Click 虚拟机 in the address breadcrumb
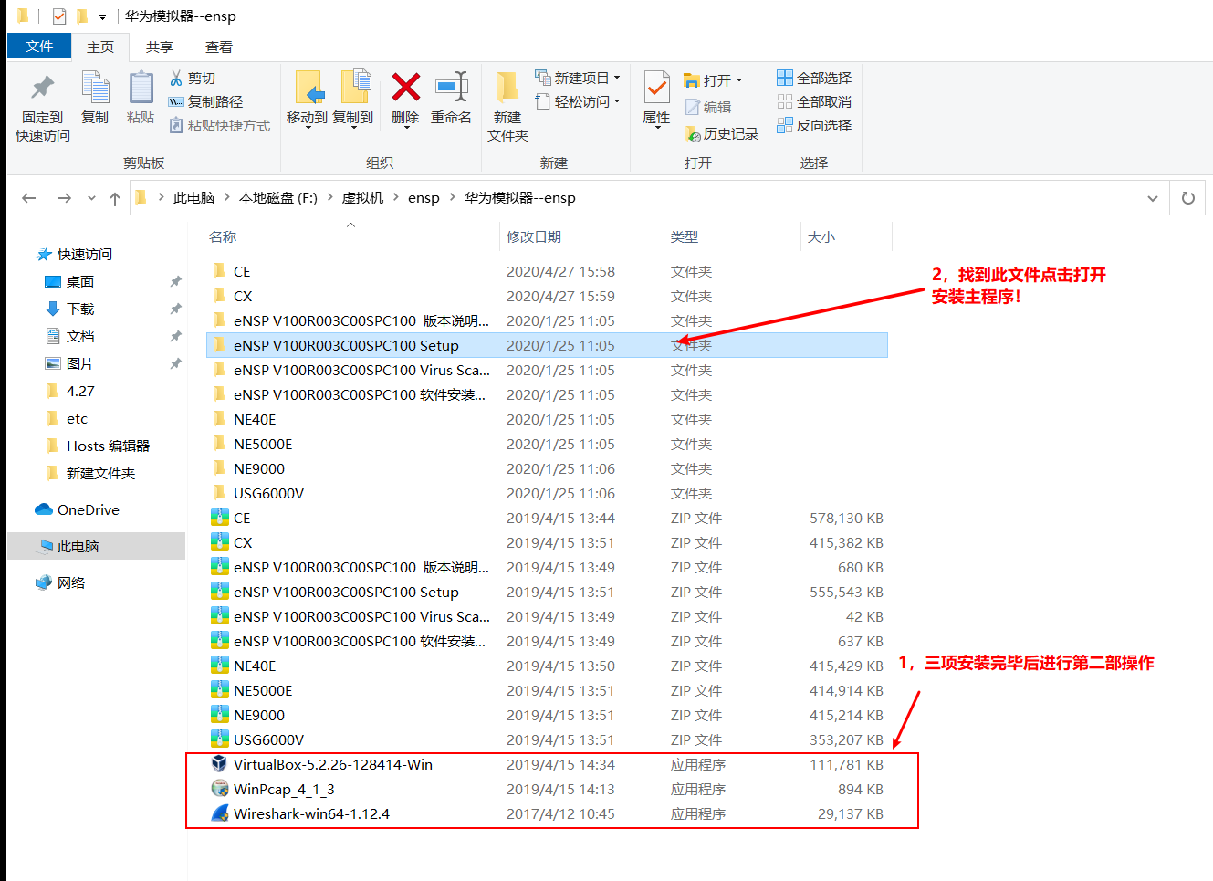The image size is (1213, 881). [x=362, y=198]
